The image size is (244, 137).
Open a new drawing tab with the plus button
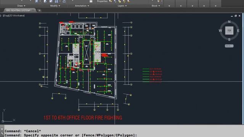coord(39,10)
